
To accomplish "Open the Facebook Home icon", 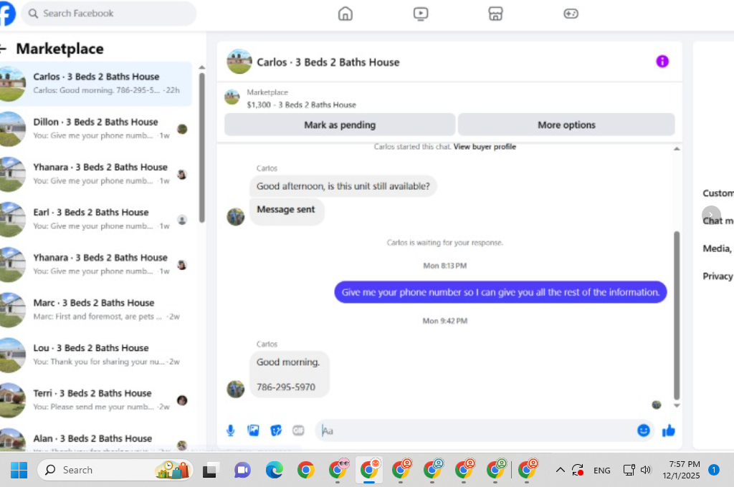I will (x=345, y=14).
